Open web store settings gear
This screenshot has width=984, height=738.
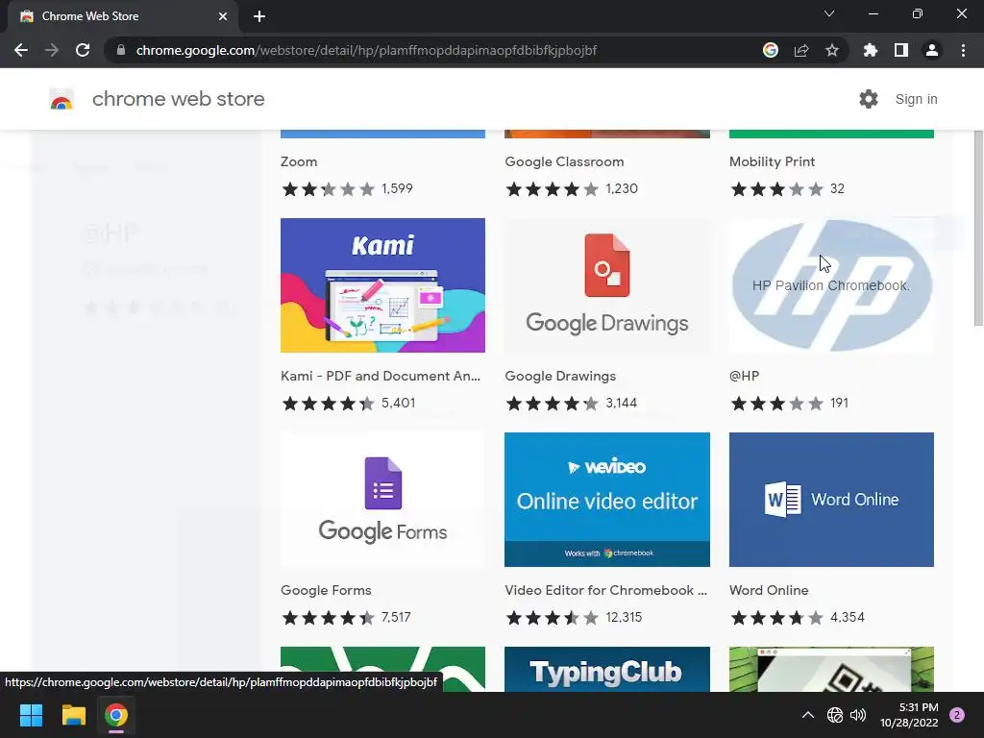coord(869,99)
